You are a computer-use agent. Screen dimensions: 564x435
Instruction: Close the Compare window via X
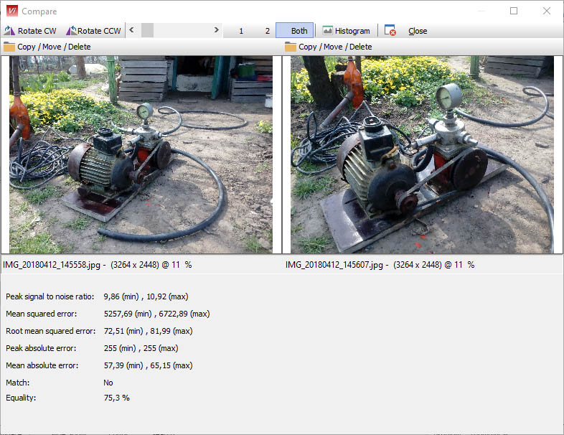[546, 11]
